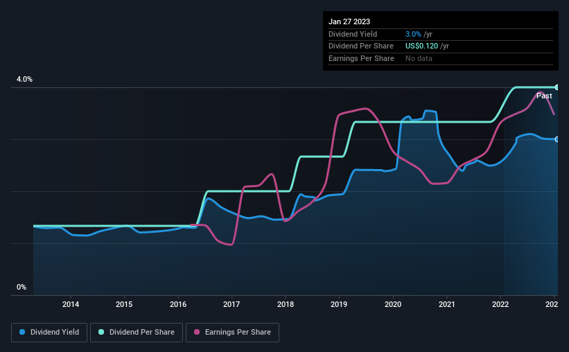Toggle the Dividend Per Share legend button
The height and width of the screenshot is (352, 569).
(x=137, y=333)
